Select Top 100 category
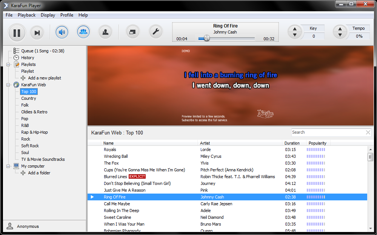 [x=29, y=92]
